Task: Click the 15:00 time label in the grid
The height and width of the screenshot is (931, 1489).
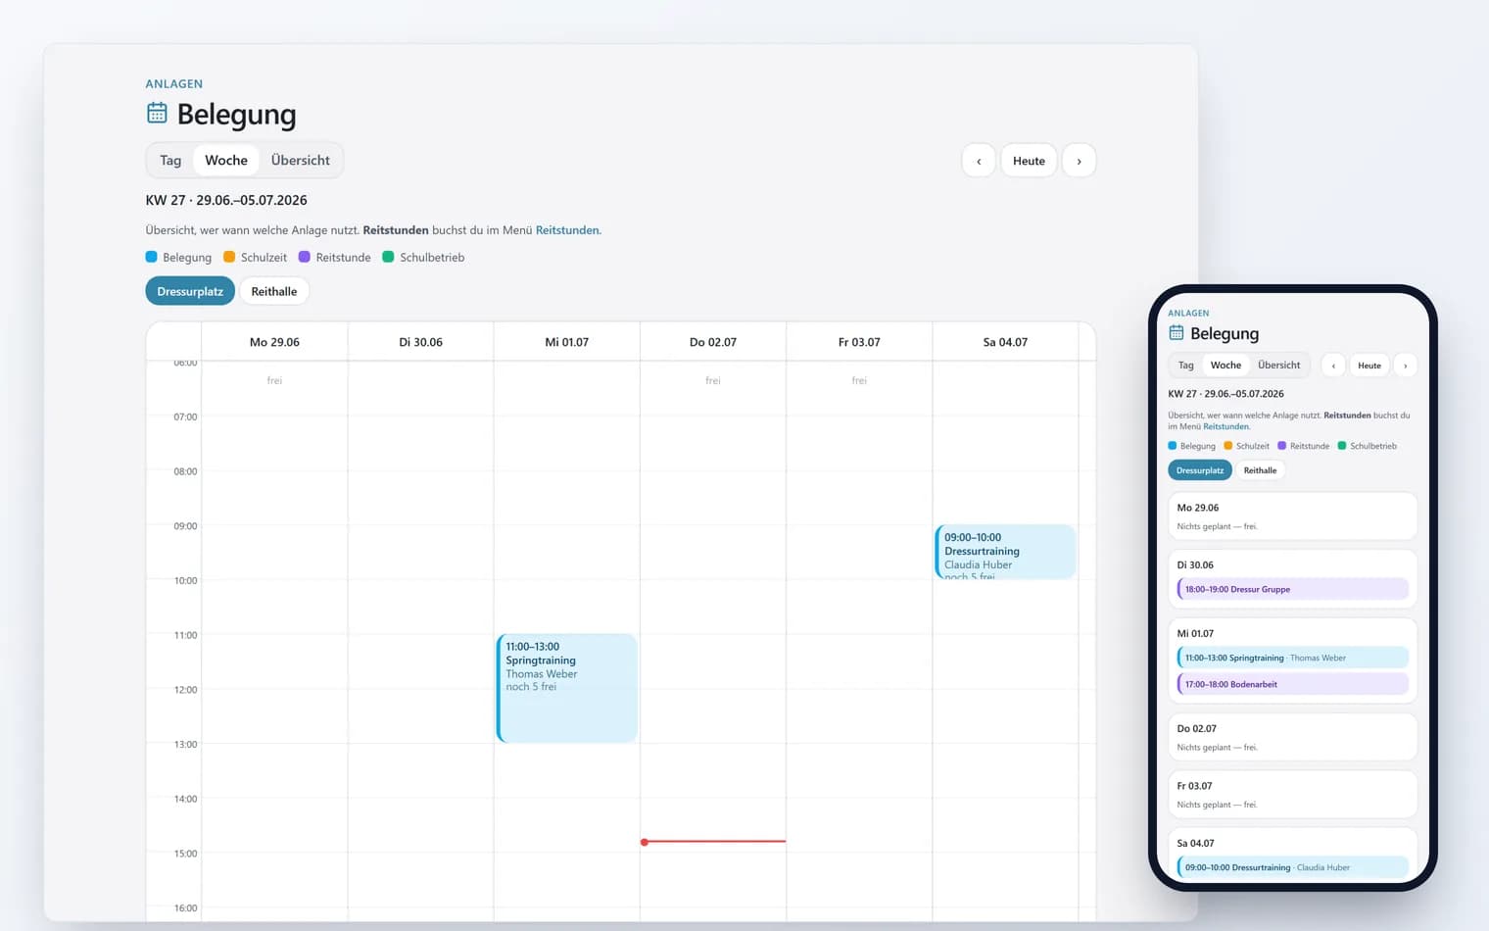Action: [186, 854]
